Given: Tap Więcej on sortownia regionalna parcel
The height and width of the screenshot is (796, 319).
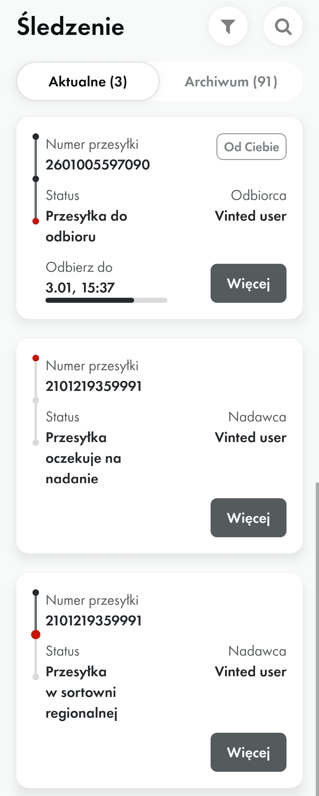Looking at the screenshot, I should [x=249, y=753].
